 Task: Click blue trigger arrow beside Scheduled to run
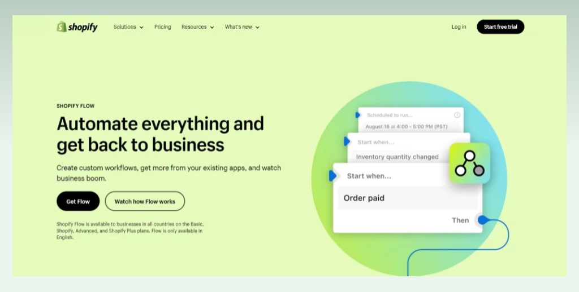click(x=358, y=115)
